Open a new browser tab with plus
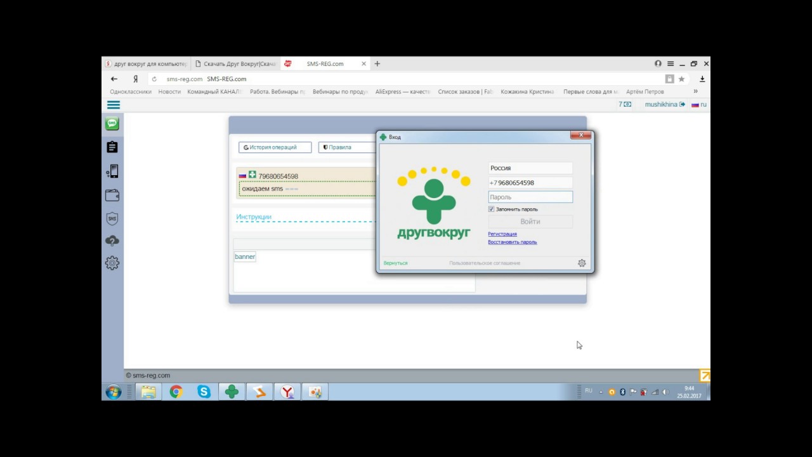The width and height of the screenshot is (812, 457). [377, 63]
